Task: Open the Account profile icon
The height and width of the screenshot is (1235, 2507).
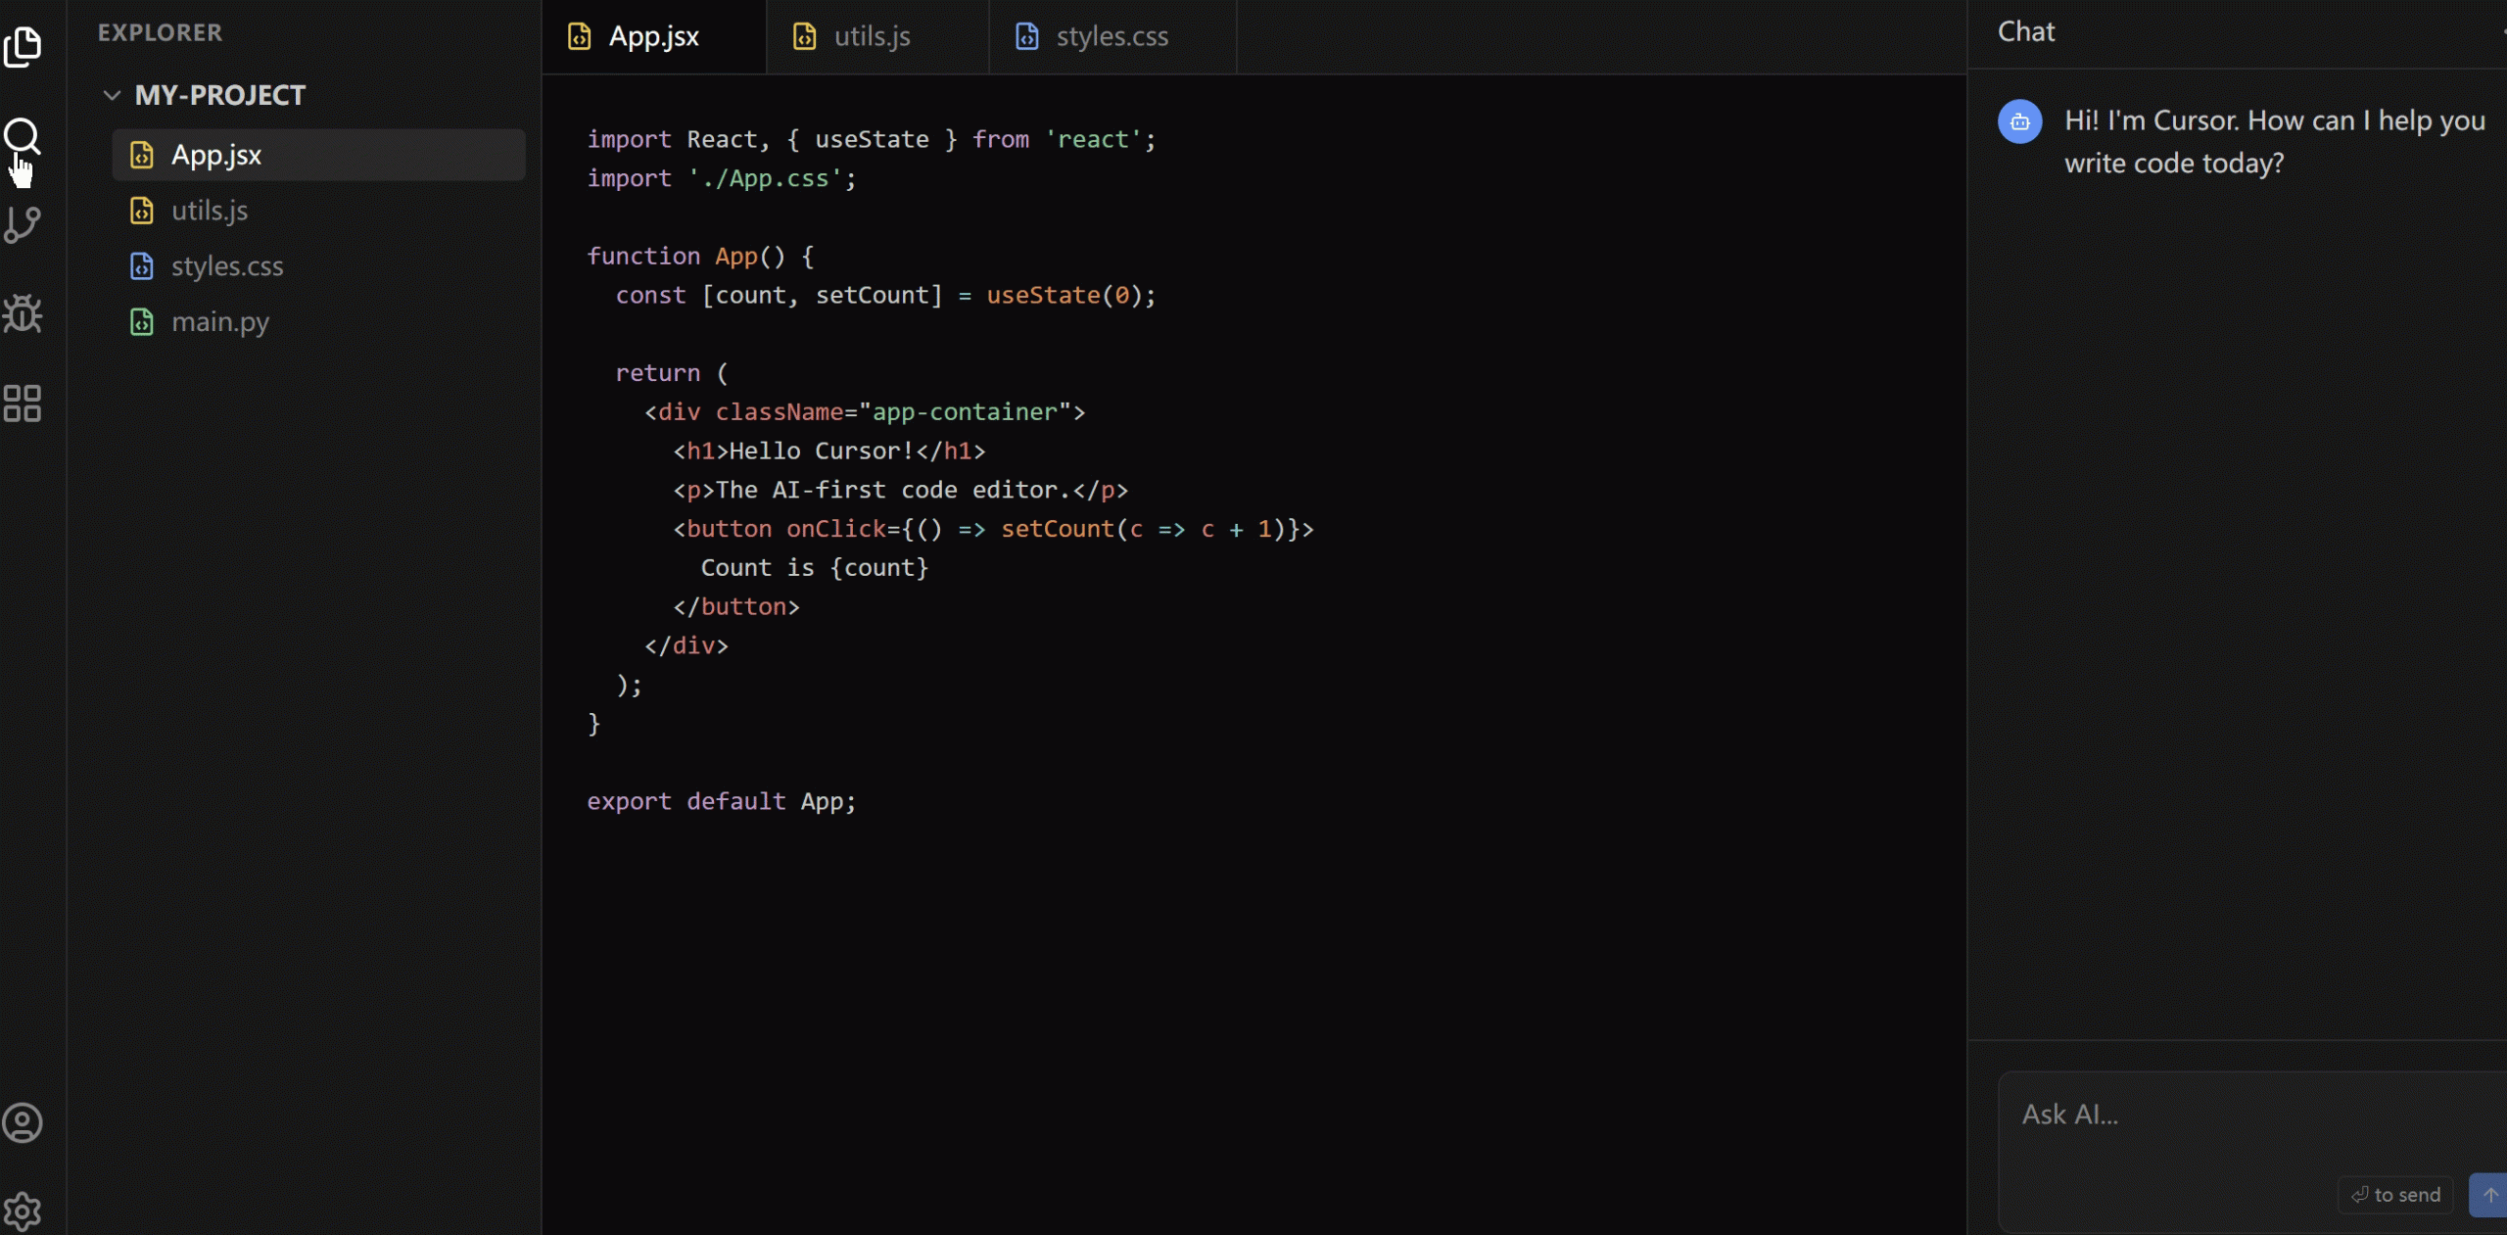Action: [x=23, y=1122]
